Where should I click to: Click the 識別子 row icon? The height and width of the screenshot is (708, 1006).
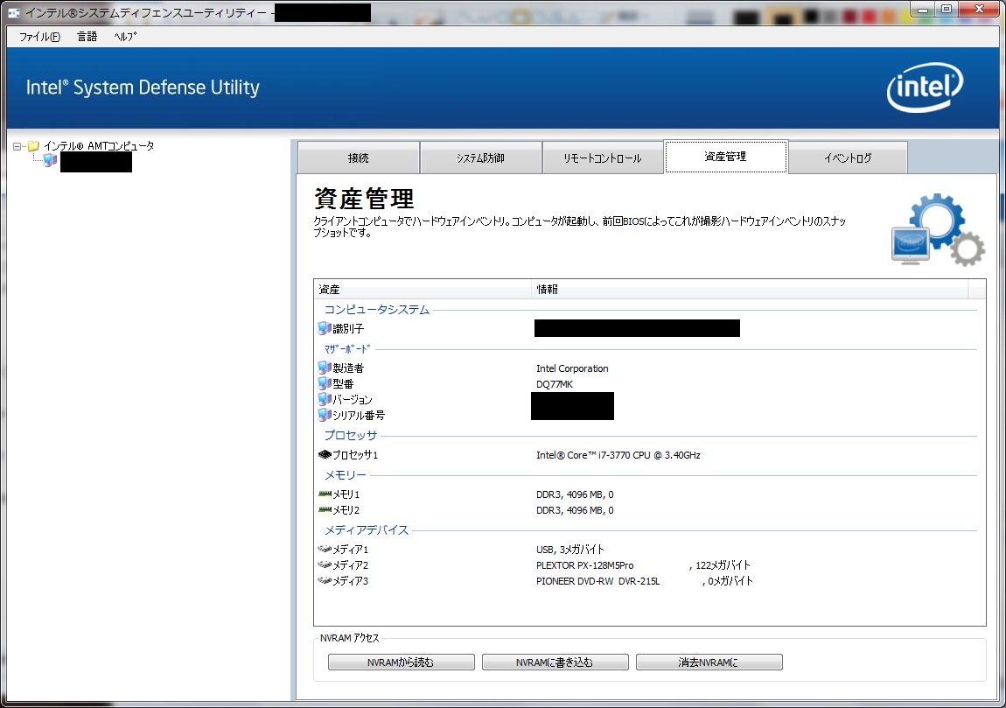[x=325, y=329]
